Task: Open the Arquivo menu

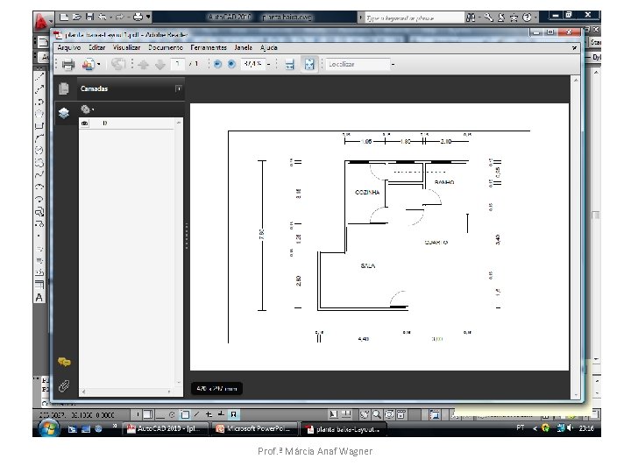Action: tap(69, 47)
